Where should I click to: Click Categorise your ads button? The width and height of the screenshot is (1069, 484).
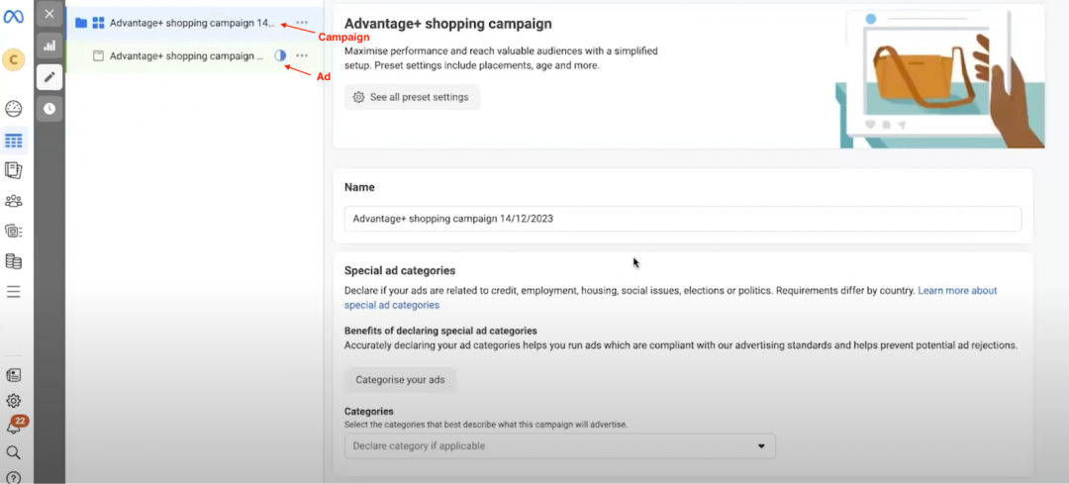[x=400, y=380]
